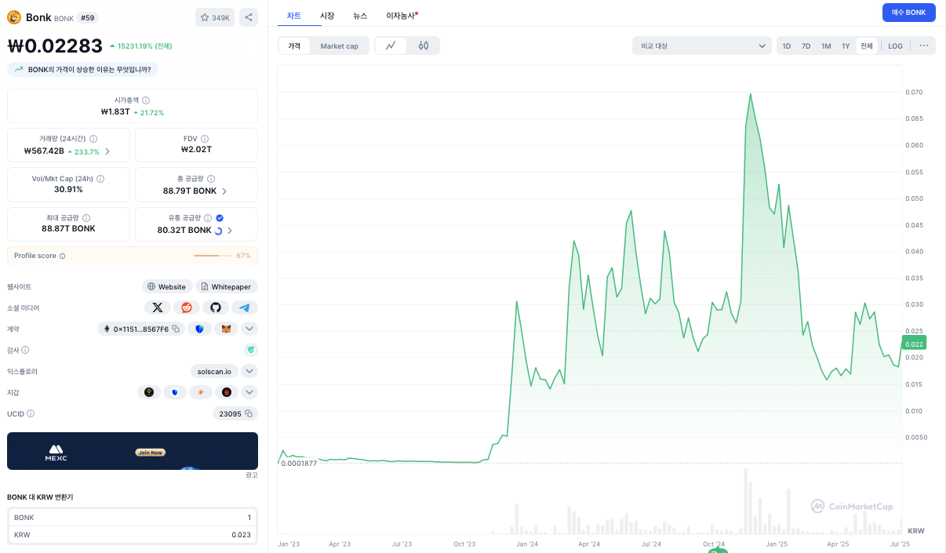The image size is (946, 553).
Task: Click the first black-gold wallet icon
Action: (x=149, y=392)
